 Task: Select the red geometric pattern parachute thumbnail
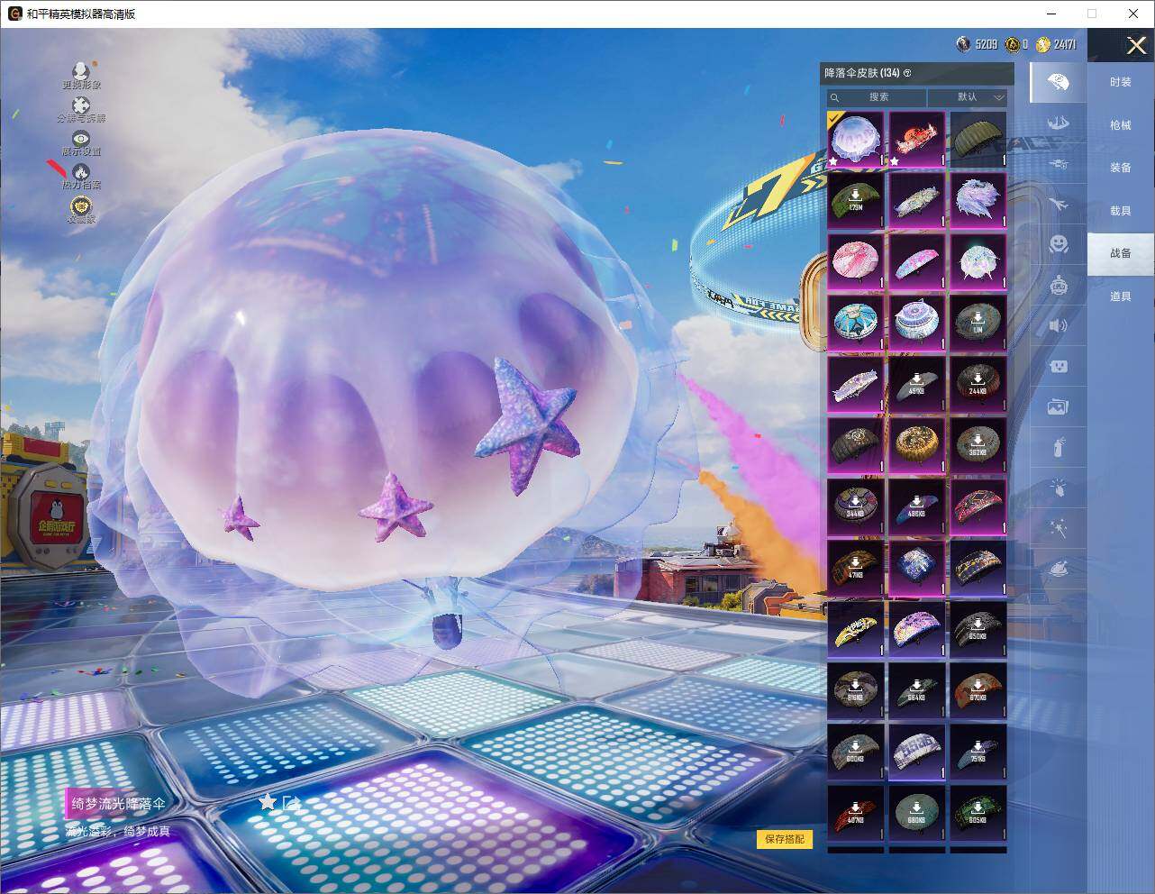(978, 506)
